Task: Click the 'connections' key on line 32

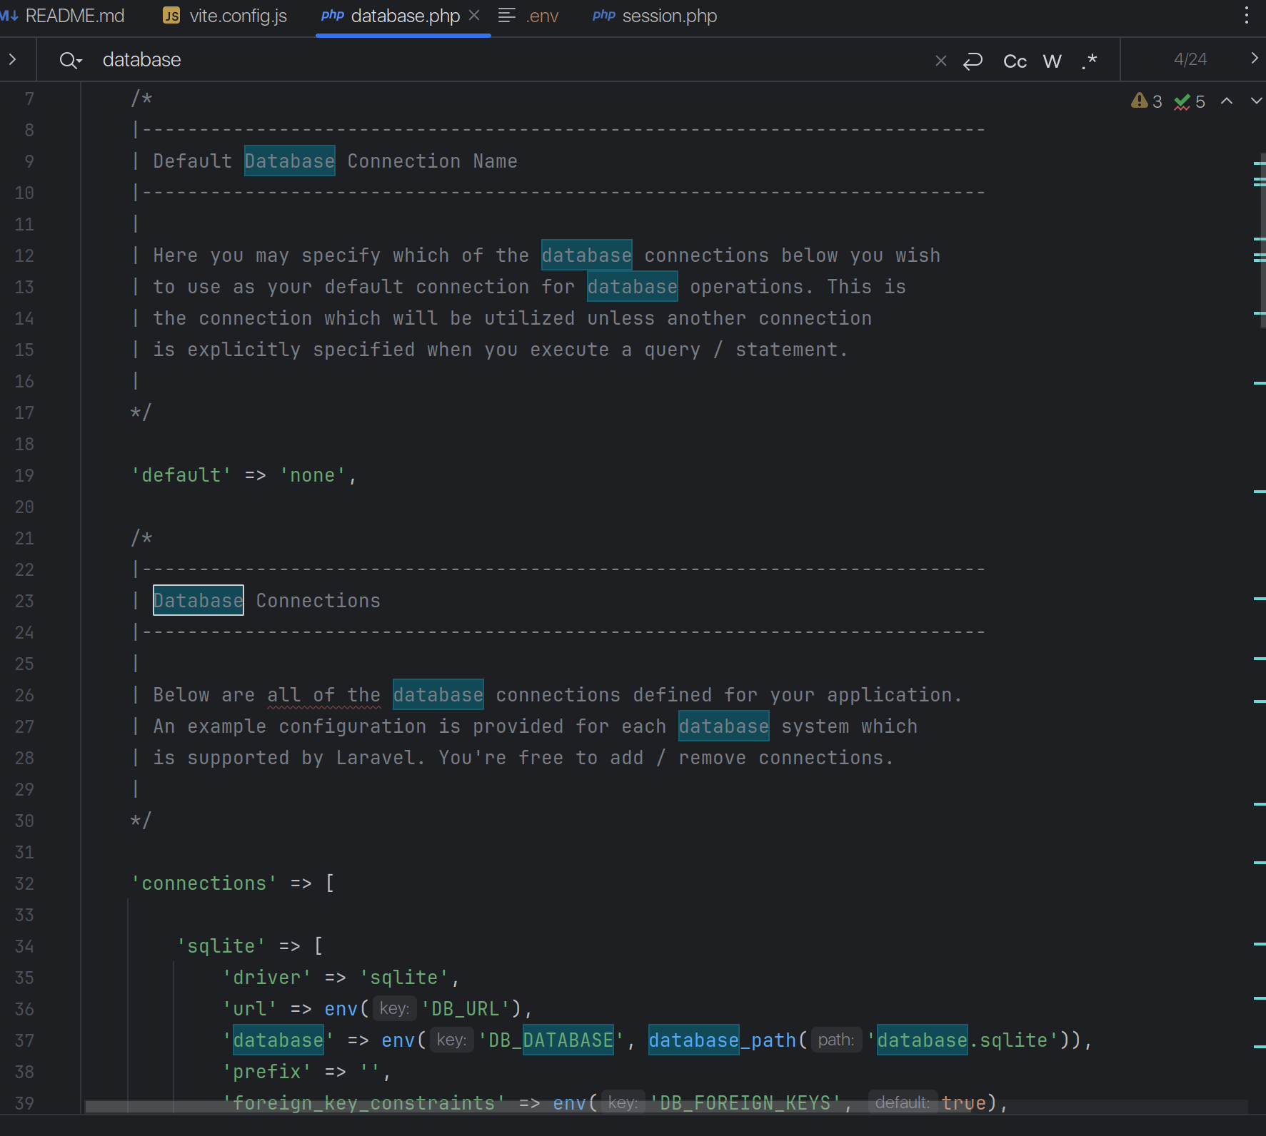Action: 204,883
